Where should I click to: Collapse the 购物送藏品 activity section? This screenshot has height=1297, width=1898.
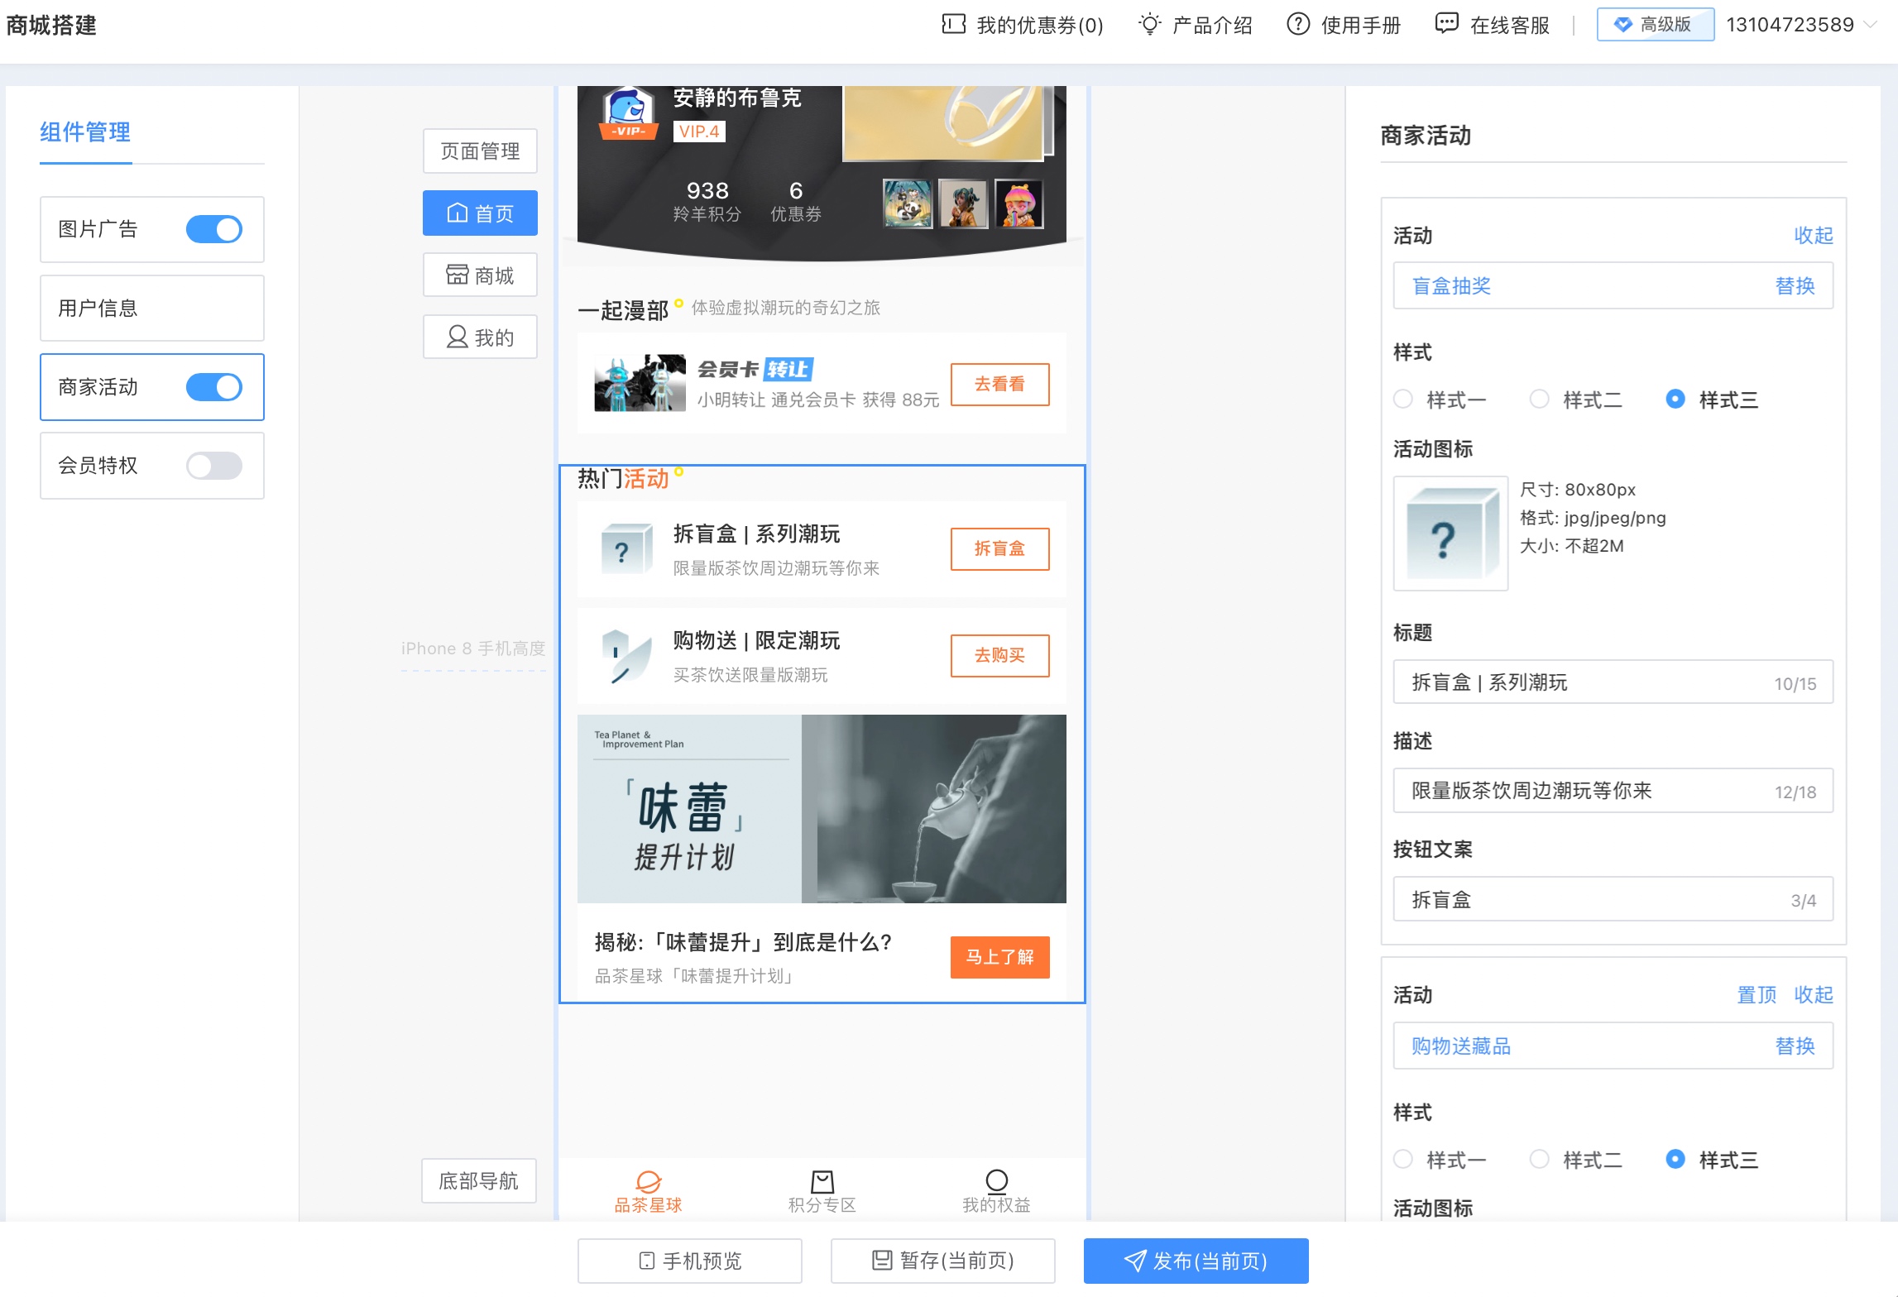[x=1813, y=995]
